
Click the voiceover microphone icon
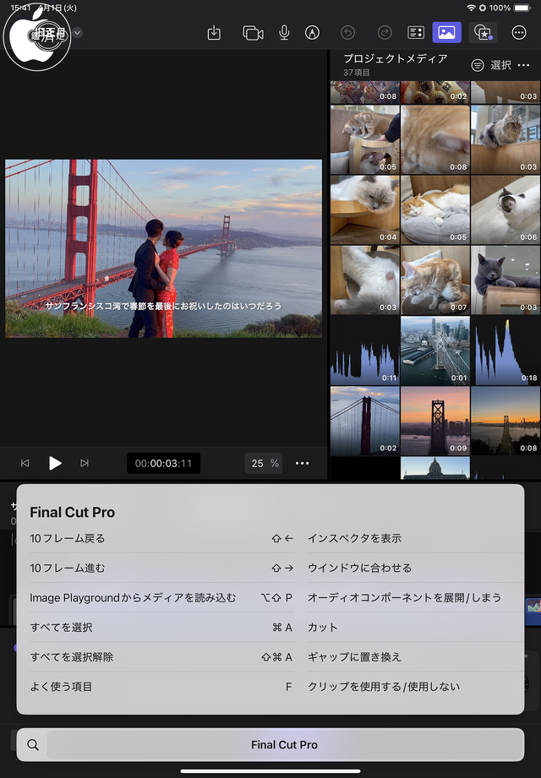284,33
